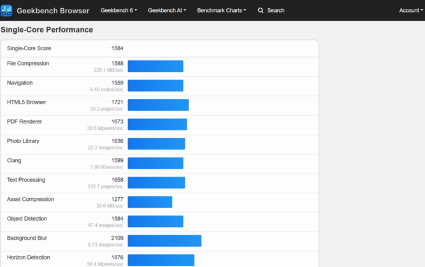
Task: Click the 228.1 MB/sec value
Action: [x=108, y=70]
